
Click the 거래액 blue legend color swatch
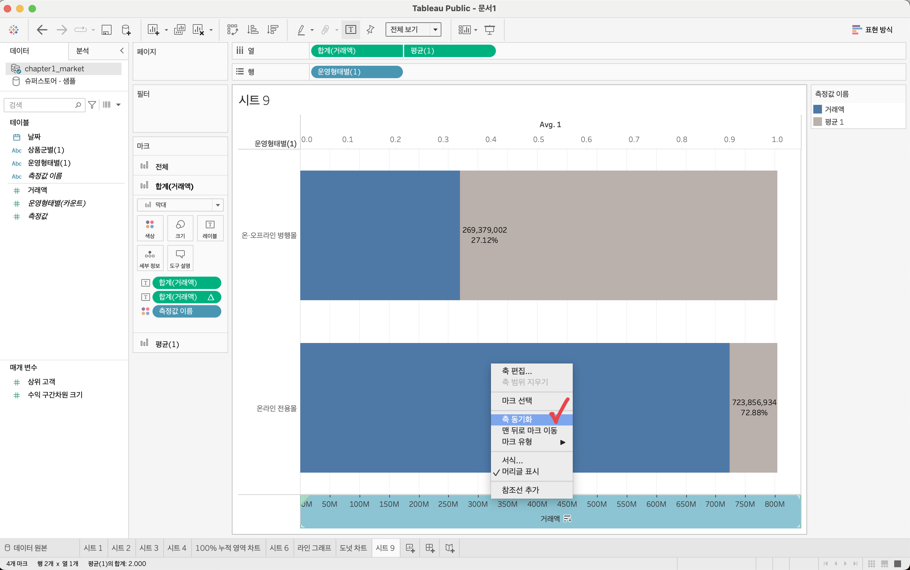pos(817,109)
